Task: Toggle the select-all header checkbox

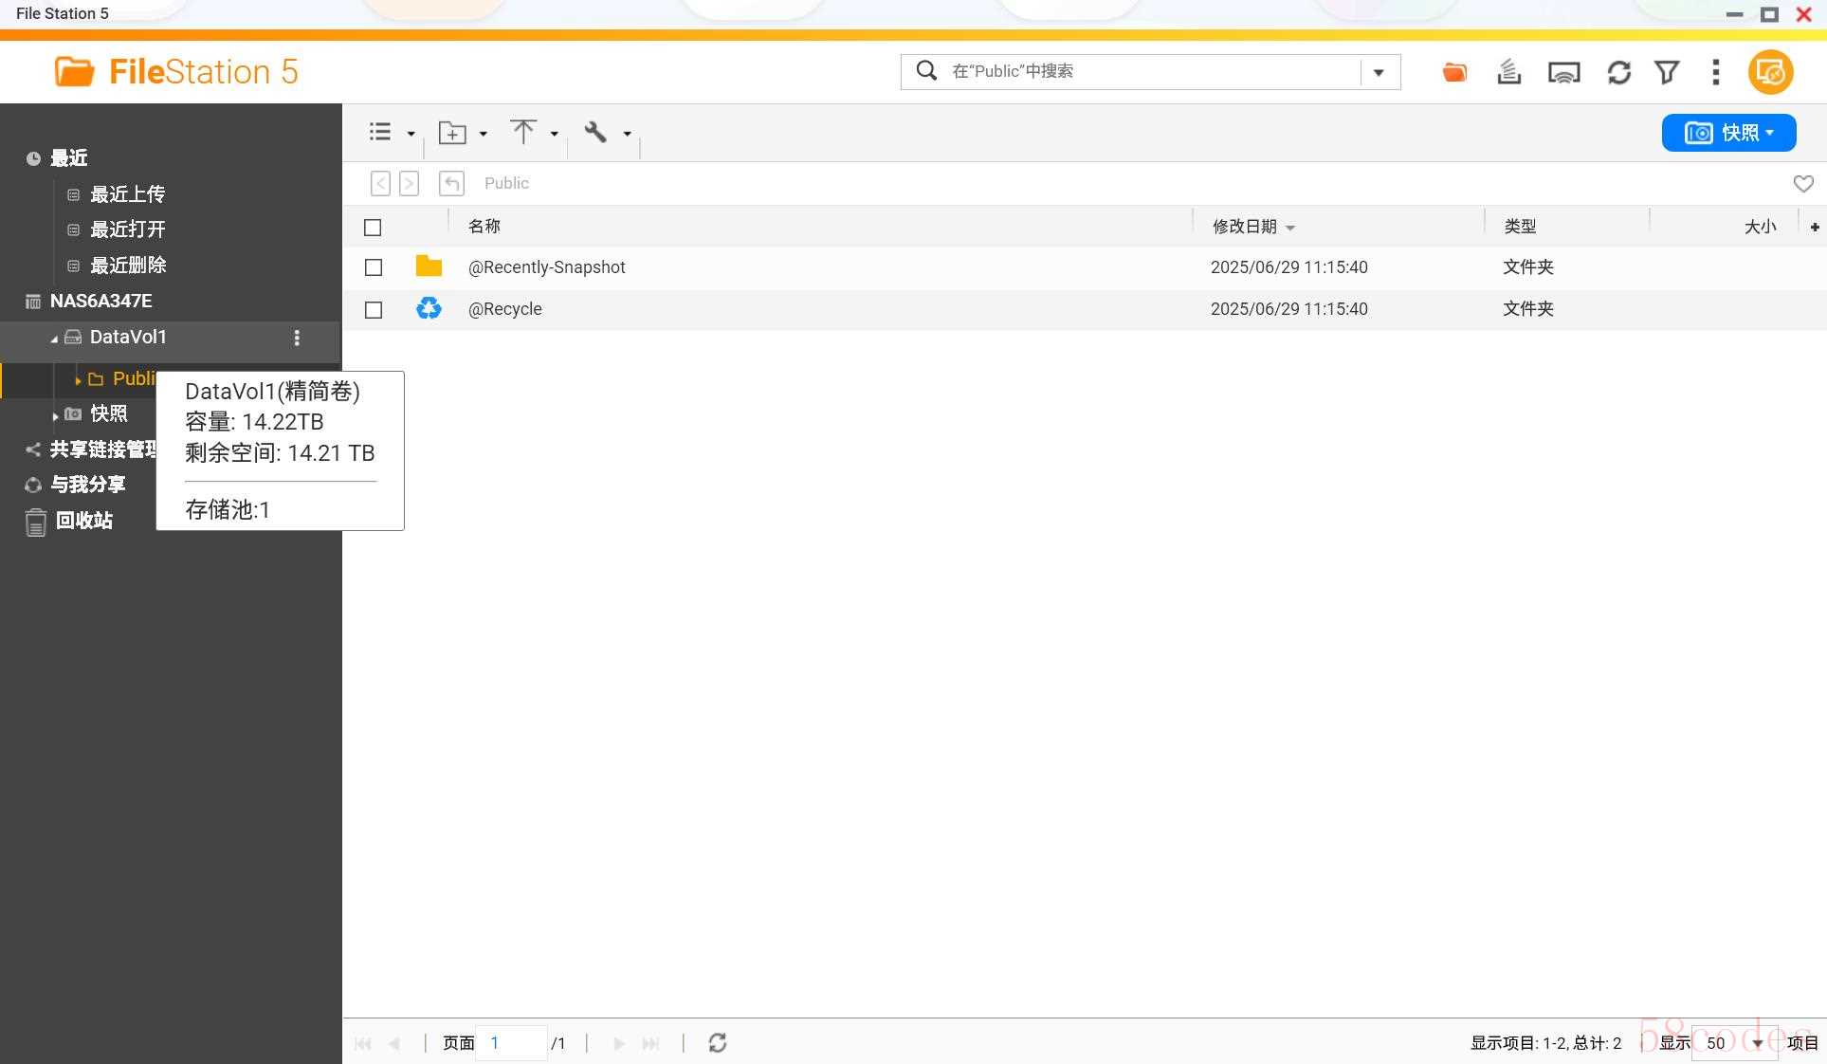Action: tap(373, 228)
